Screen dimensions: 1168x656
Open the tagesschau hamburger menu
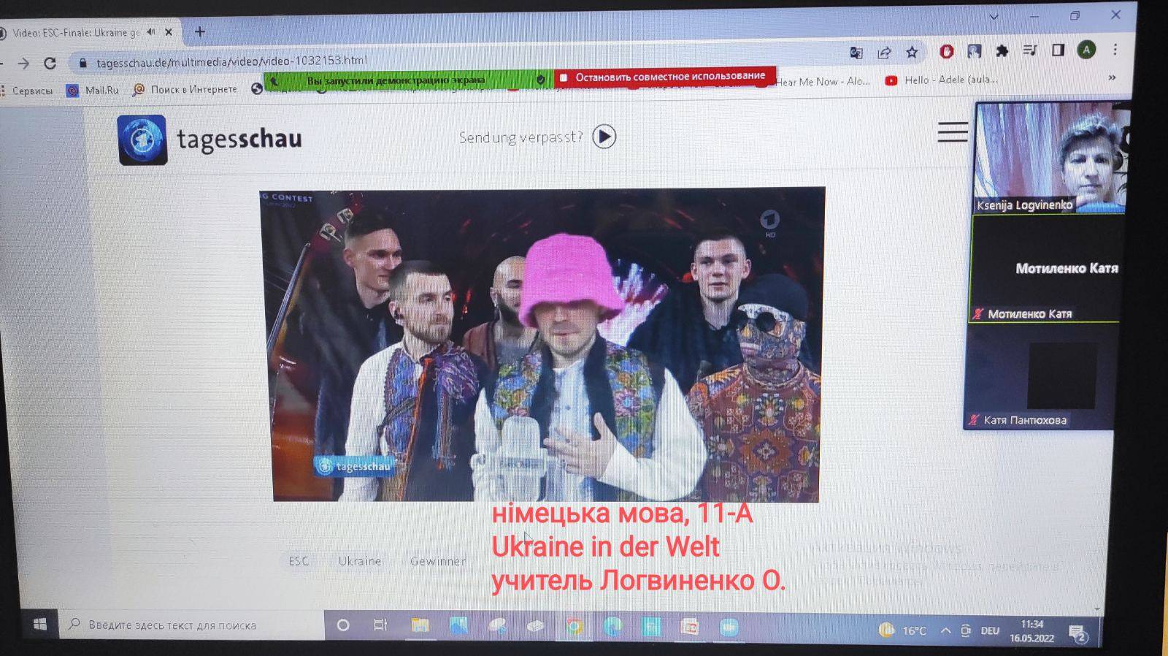coord(953,132)
